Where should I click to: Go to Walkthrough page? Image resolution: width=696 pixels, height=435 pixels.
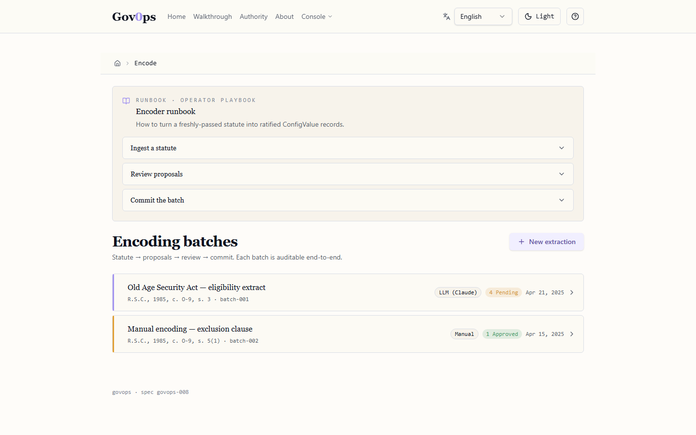pyautogui.click(x=213, y=16)
